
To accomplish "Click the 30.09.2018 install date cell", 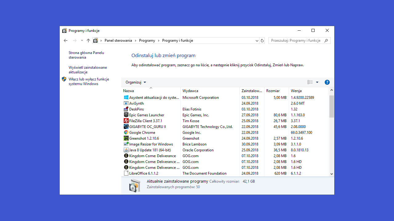I will coord(250,144).
